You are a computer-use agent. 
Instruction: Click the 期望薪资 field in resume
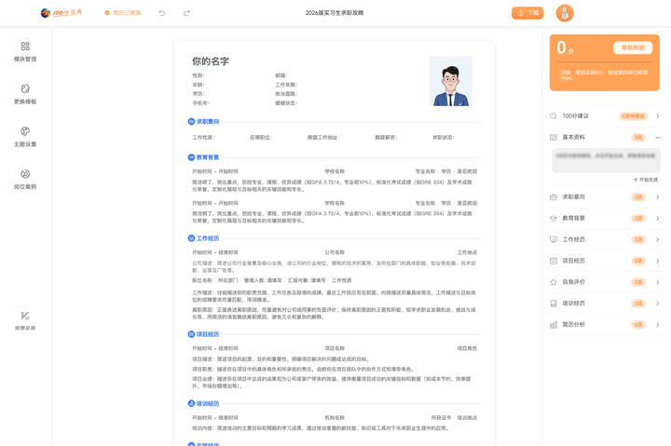tap(386, 137)
